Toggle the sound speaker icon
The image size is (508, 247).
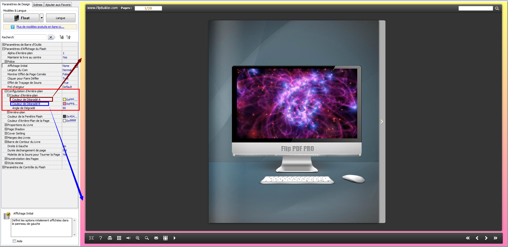[128, 238]
